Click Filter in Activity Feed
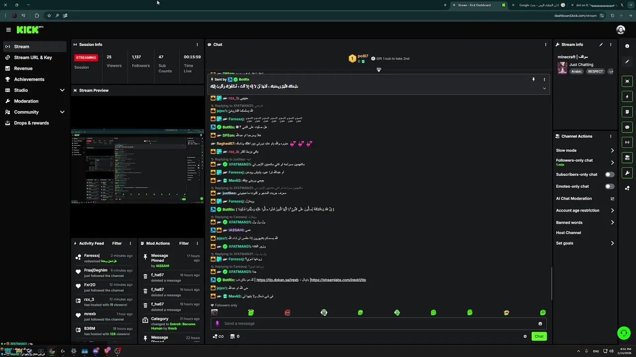Image resolution: width=636 pixels, height=357 pixels. tap(117, 243)
